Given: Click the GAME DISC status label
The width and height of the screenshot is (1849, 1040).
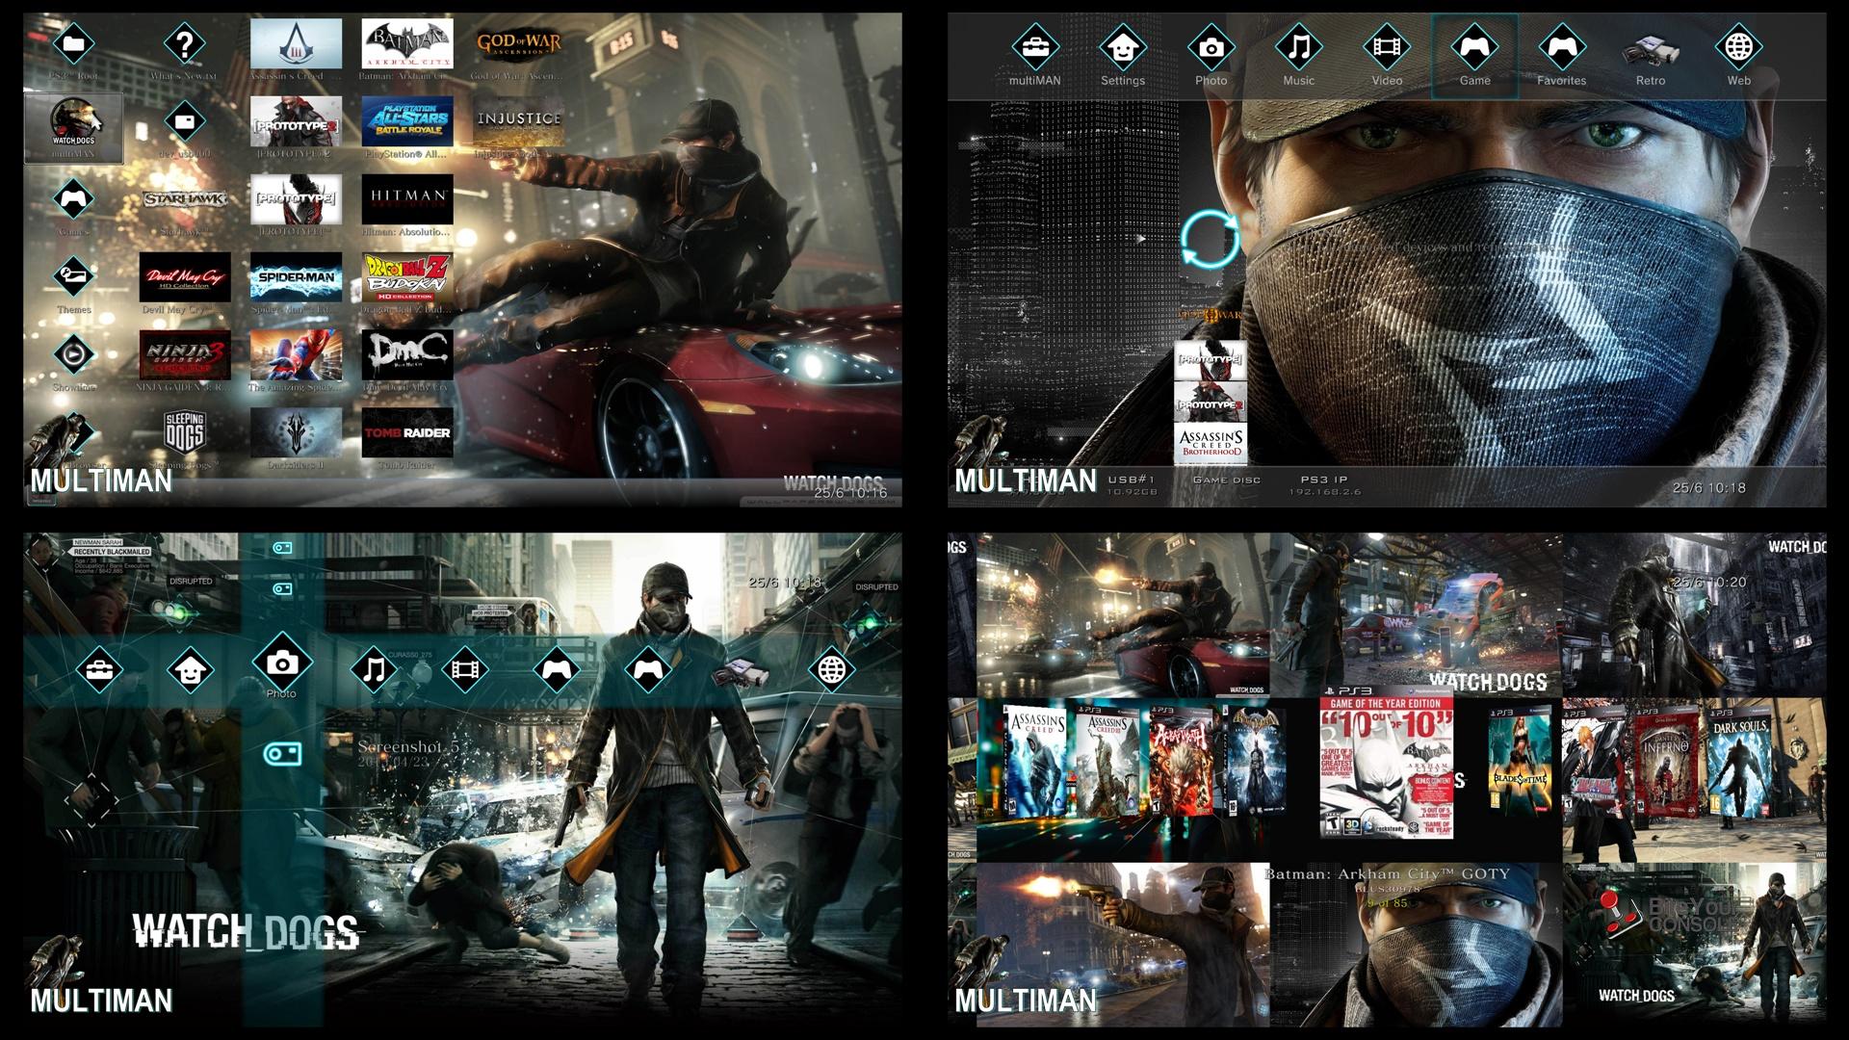Looking at the screenshot, I should tap(1226, 480).
